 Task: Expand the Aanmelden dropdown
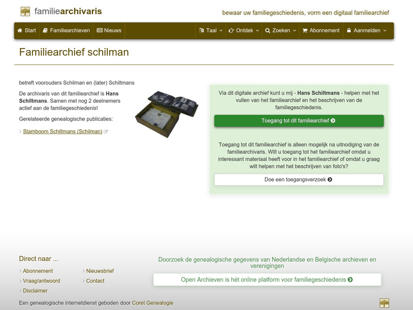pos(366,30)
